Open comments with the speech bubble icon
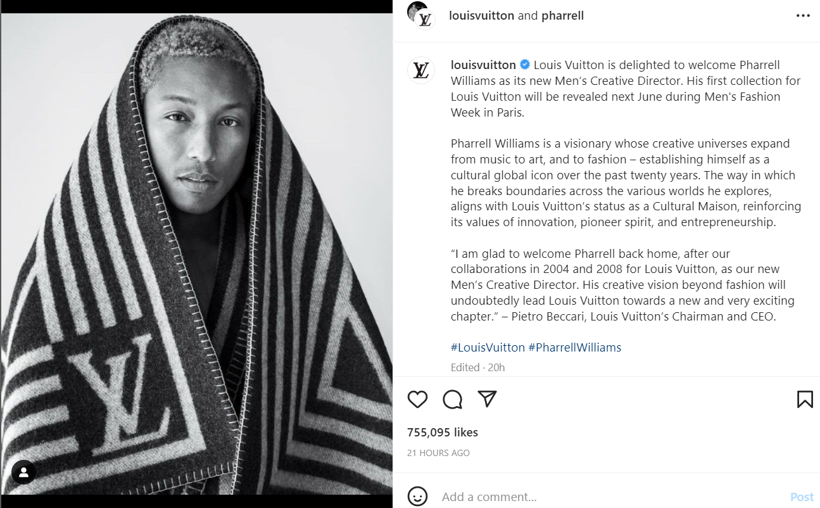820x508 pixels. (452, 399)
